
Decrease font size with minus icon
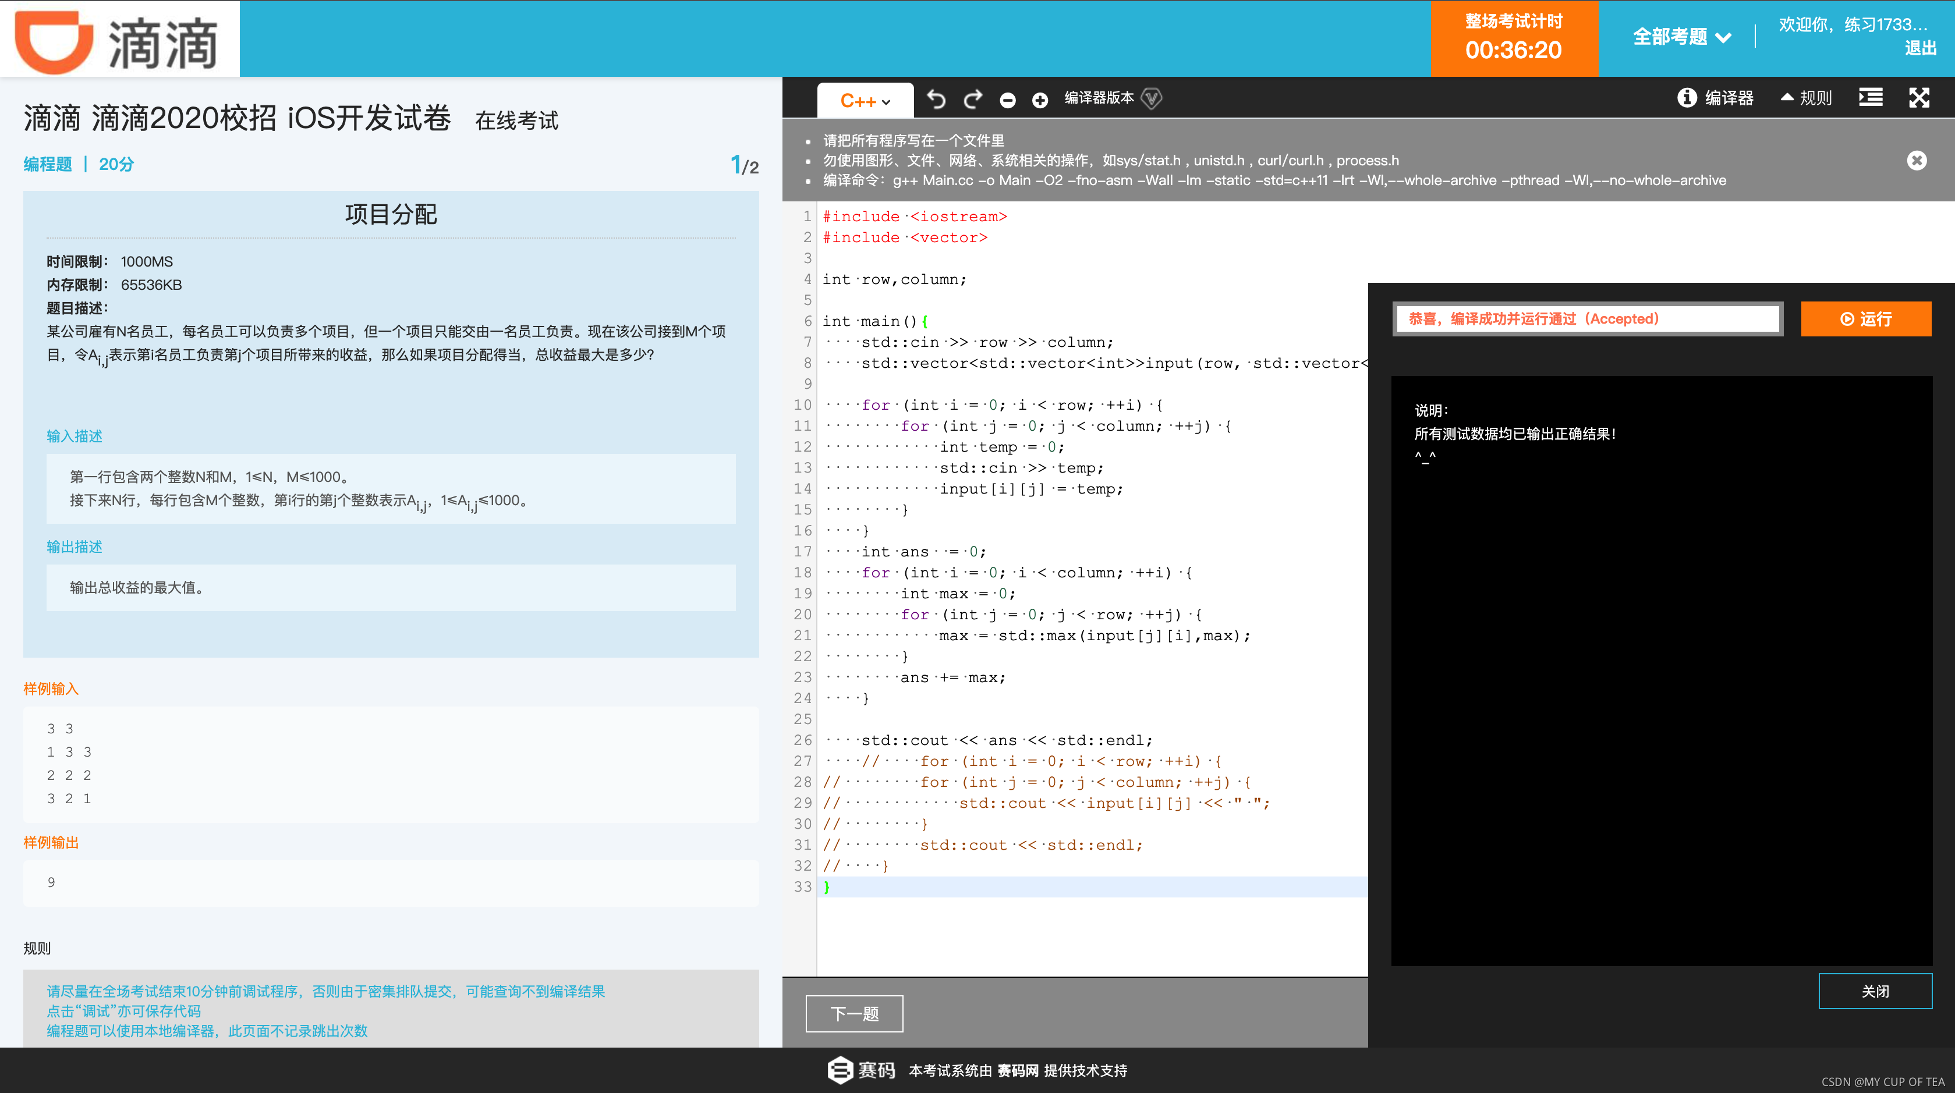[1007, 100]
